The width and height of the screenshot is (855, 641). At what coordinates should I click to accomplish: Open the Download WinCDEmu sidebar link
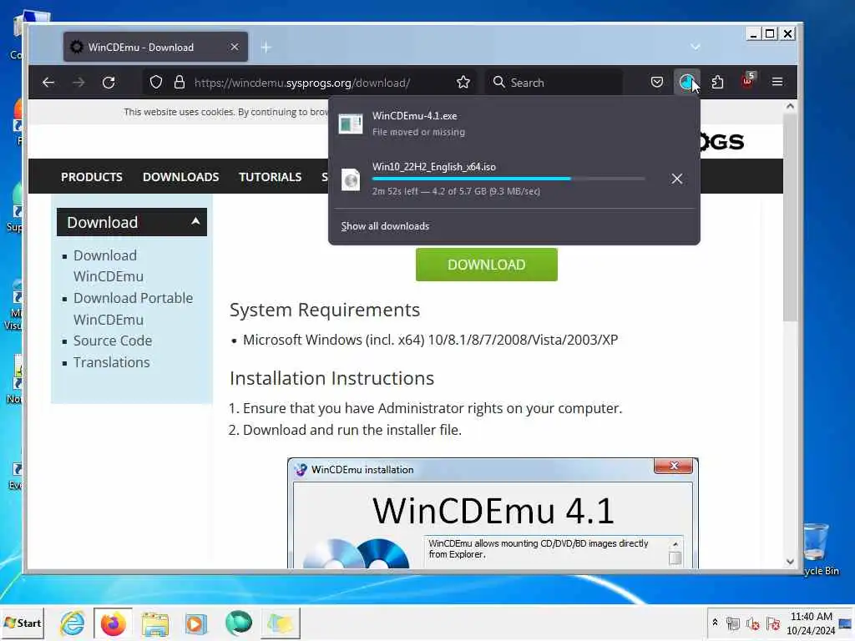(108, 266)
